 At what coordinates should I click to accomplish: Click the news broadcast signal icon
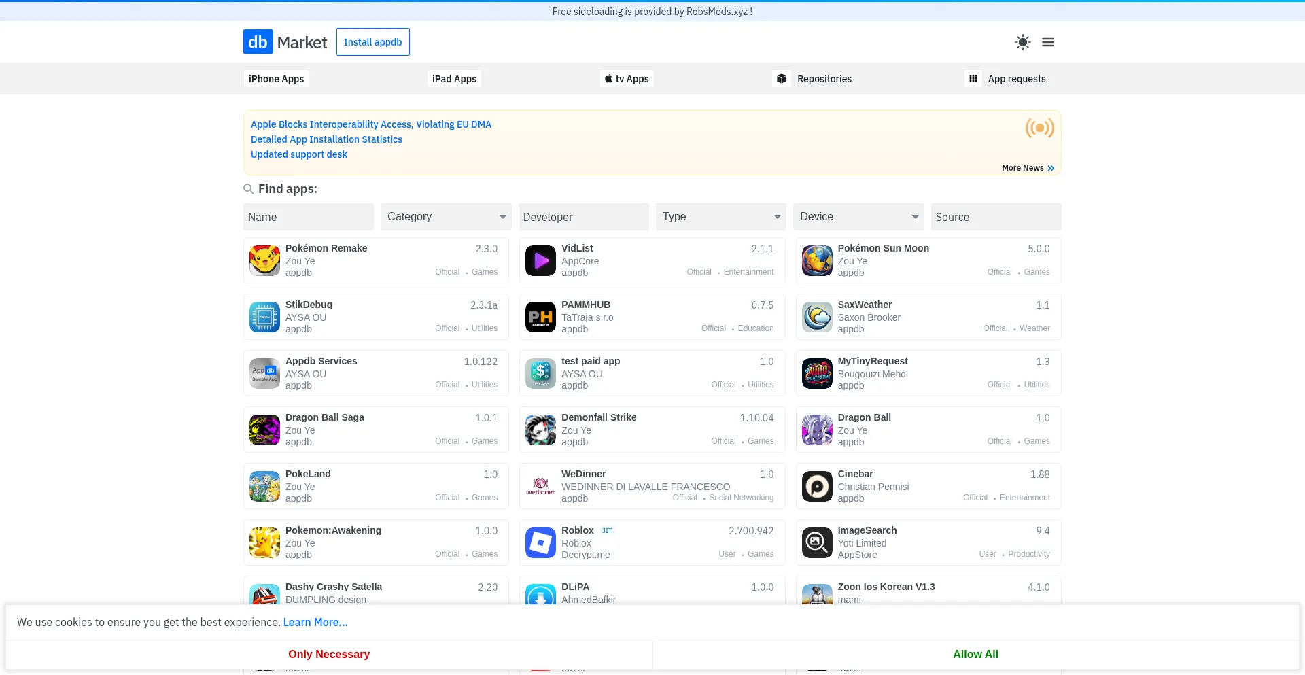coord(1039,128)
